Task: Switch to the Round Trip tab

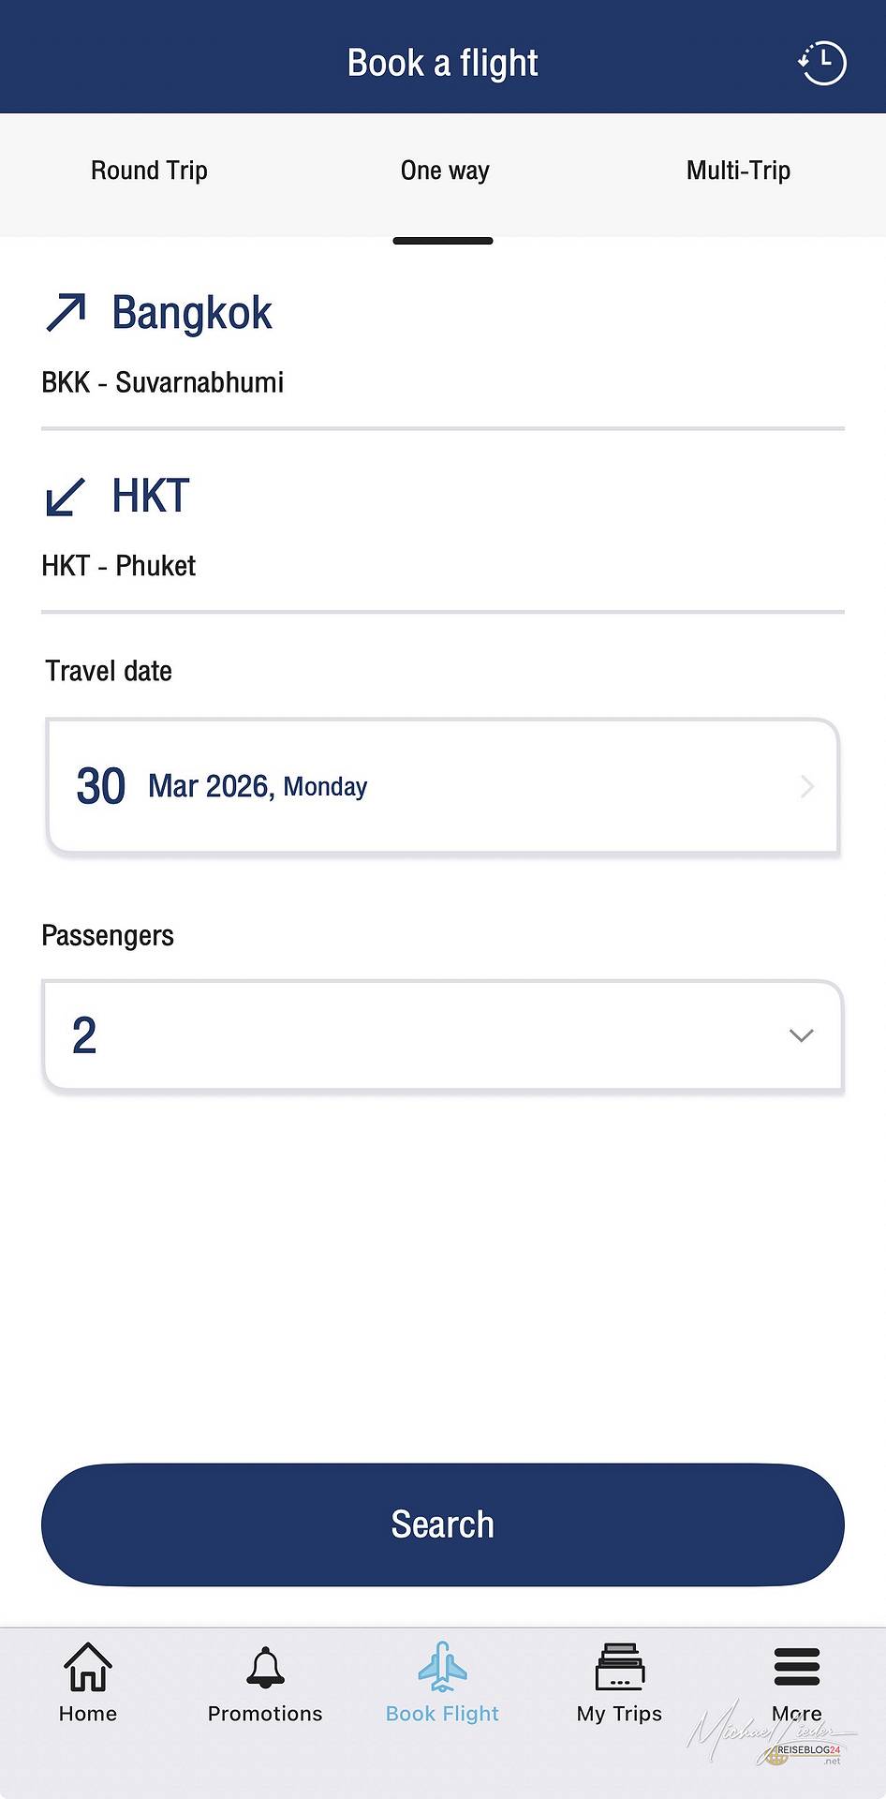Action: [x=149, y=171]
